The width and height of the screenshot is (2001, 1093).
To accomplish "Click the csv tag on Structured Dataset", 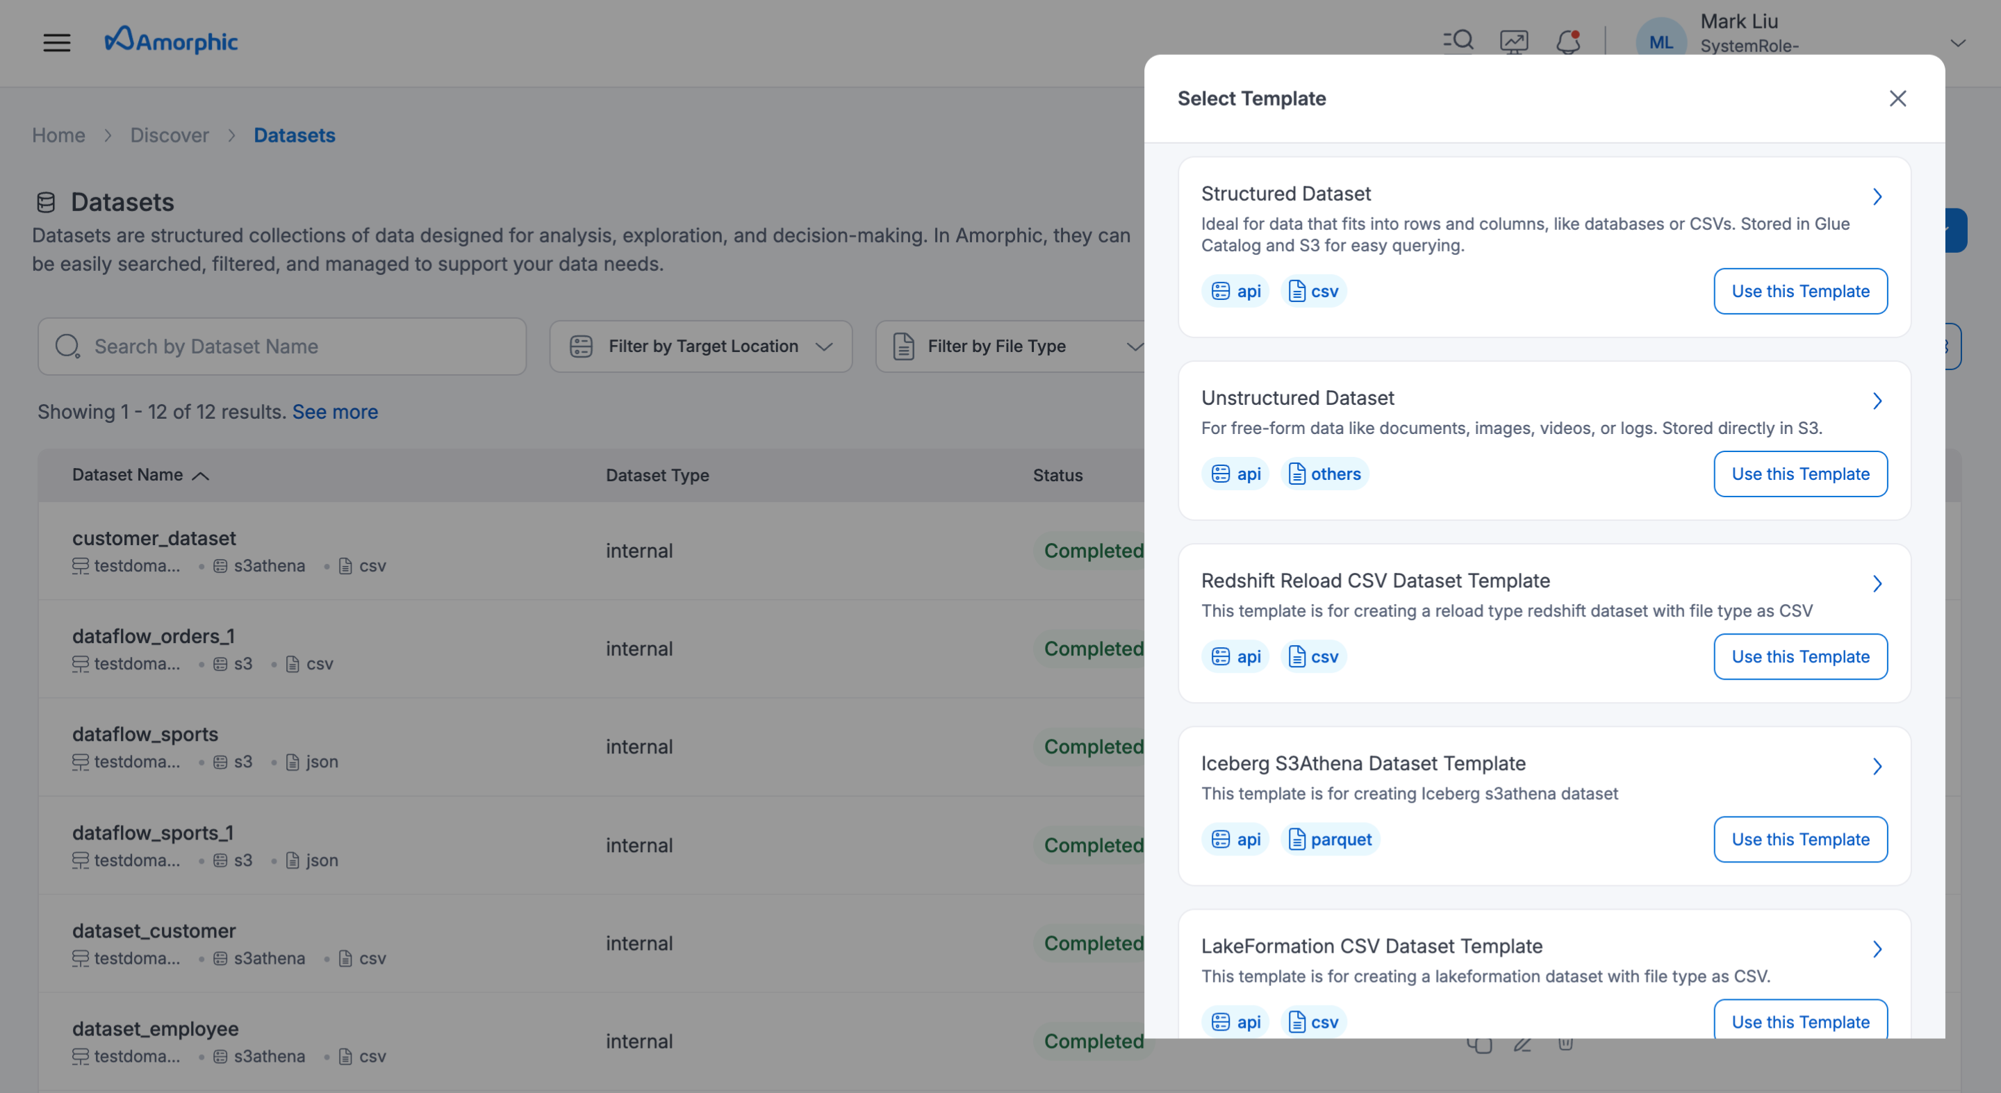I will (1314, 291).
